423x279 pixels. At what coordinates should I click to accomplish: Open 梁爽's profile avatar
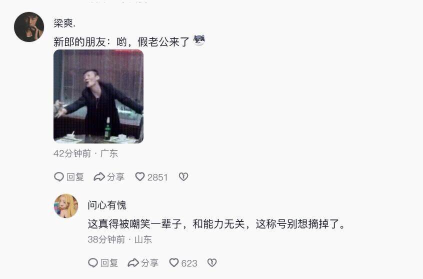click(x=29, y=27)
